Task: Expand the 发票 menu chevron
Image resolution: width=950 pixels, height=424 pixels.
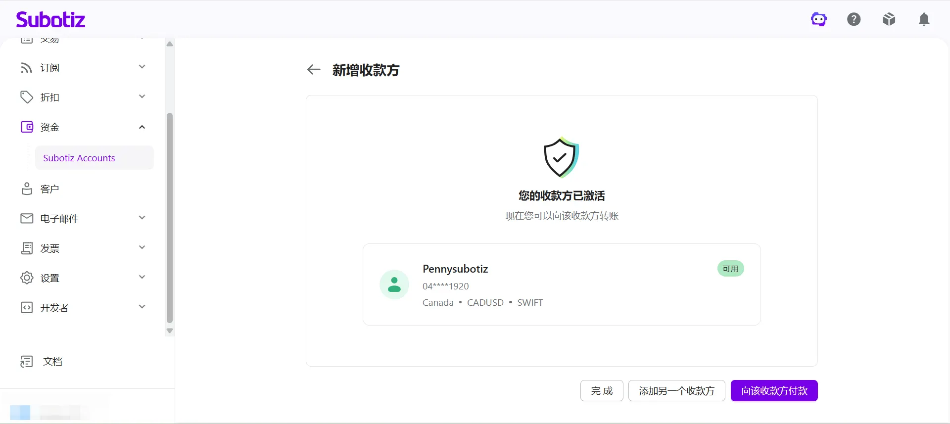Action: [x=142, y=248]
